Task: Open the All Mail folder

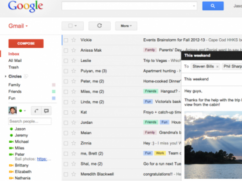Action: tap(15, 60)
